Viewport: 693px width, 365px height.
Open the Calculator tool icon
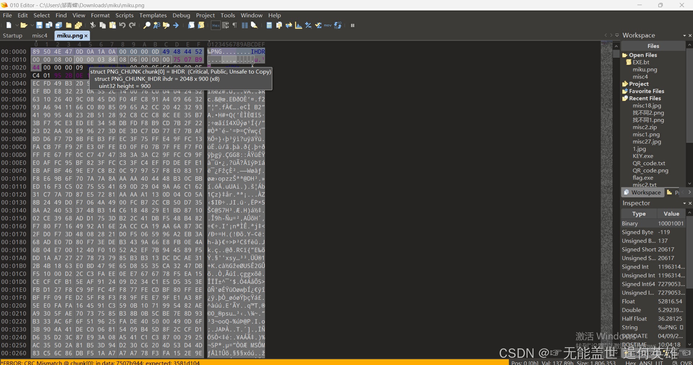tap(269, 25)
